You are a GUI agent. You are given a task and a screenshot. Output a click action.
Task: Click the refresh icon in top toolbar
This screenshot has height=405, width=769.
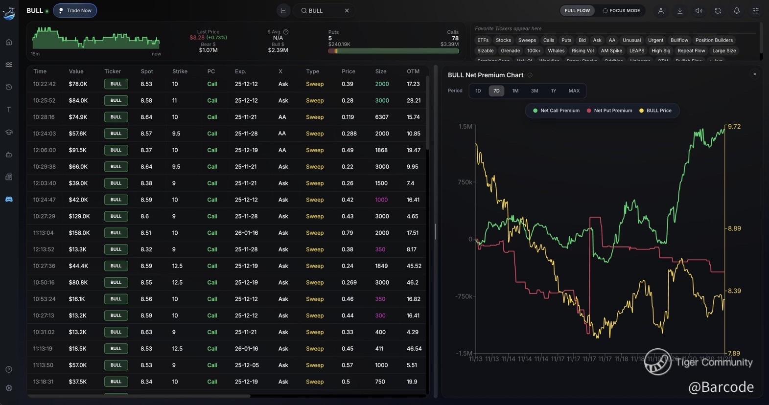718,10
